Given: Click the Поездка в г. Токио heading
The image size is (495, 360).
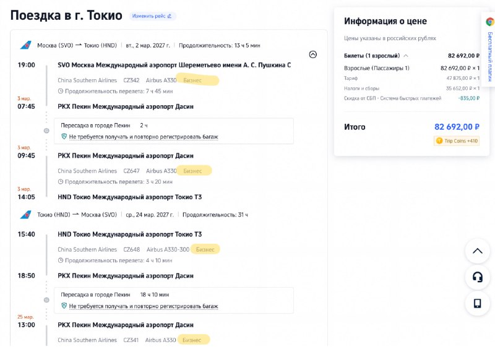Looking at the screenshot, I should point(66,15).
